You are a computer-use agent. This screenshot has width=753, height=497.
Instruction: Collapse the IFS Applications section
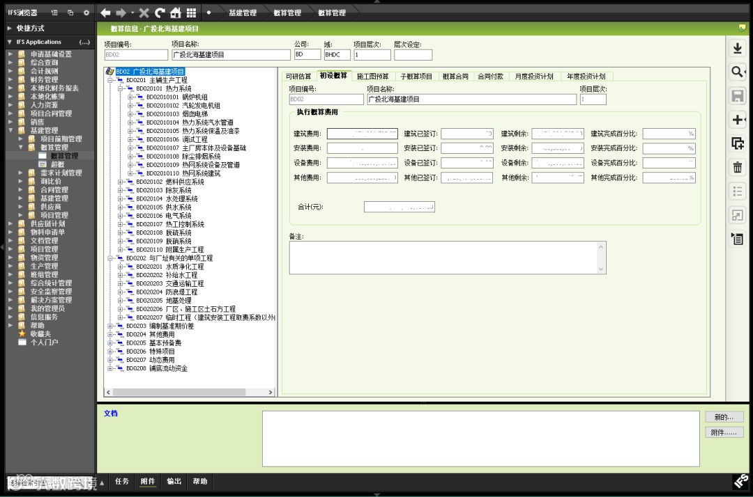[9, 42]
